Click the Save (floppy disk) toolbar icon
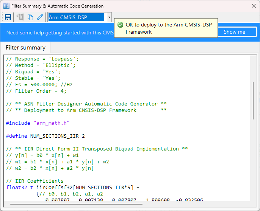Image resolution: width=260 pixels, height=211 pixels. click(x=8, y=17)
